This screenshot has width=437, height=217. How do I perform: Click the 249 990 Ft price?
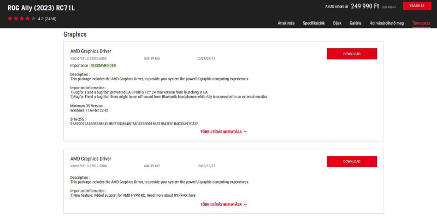click(365, 7)
